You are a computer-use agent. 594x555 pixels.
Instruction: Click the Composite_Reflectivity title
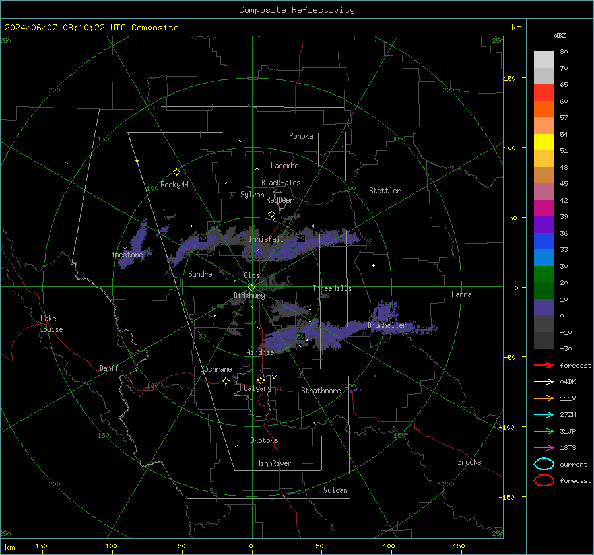point(297,10)
